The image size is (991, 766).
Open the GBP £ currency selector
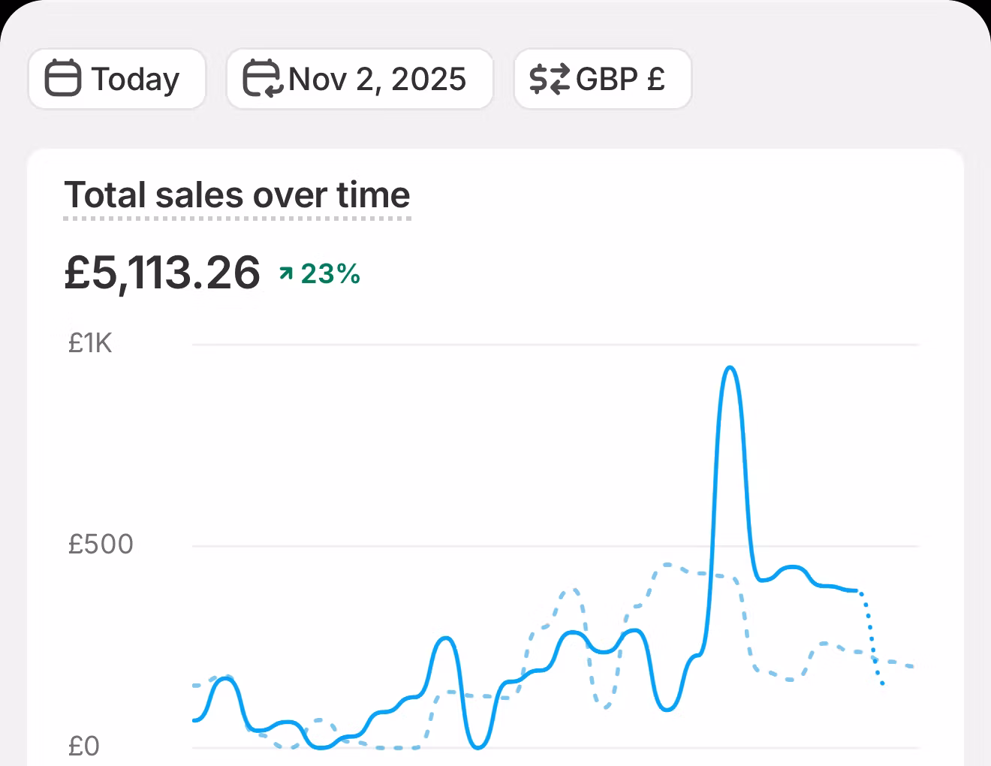coord(602,79)
